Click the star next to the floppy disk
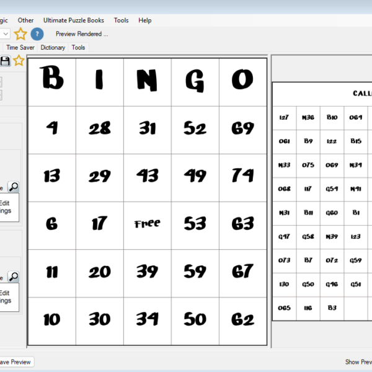This screenshot has width=372, height=372. 19,61
